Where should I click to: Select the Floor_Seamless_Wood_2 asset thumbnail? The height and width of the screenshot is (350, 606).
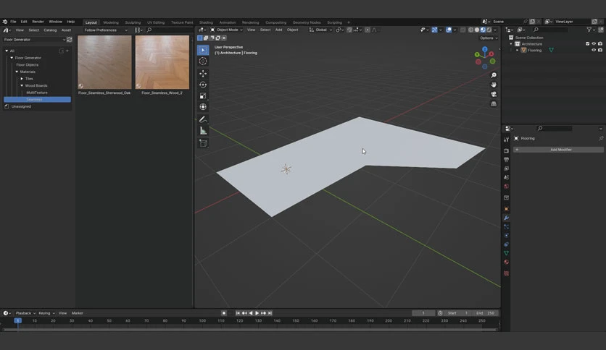(x=162, y=62)
